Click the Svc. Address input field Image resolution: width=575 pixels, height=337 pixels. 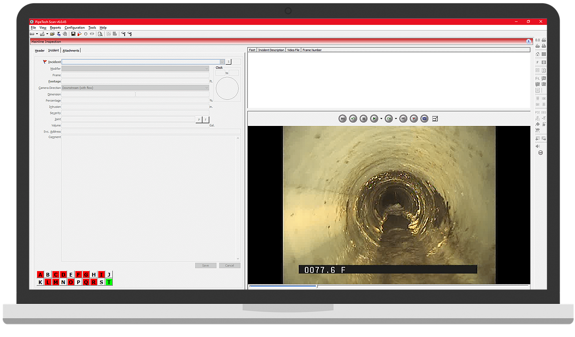(151, 132)
